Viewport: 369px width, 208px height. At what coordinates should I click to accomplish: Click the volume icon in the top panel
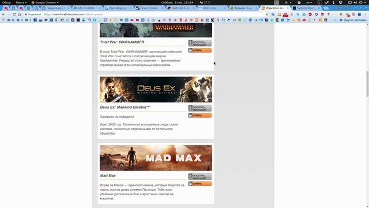355,2
